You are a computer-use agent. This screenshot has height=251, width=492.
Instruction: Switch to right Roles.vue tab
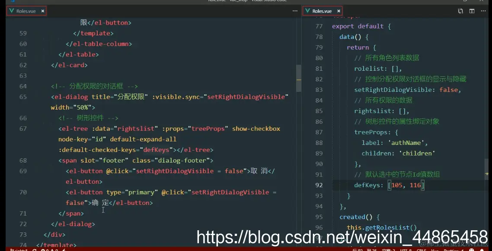[322, 11]
